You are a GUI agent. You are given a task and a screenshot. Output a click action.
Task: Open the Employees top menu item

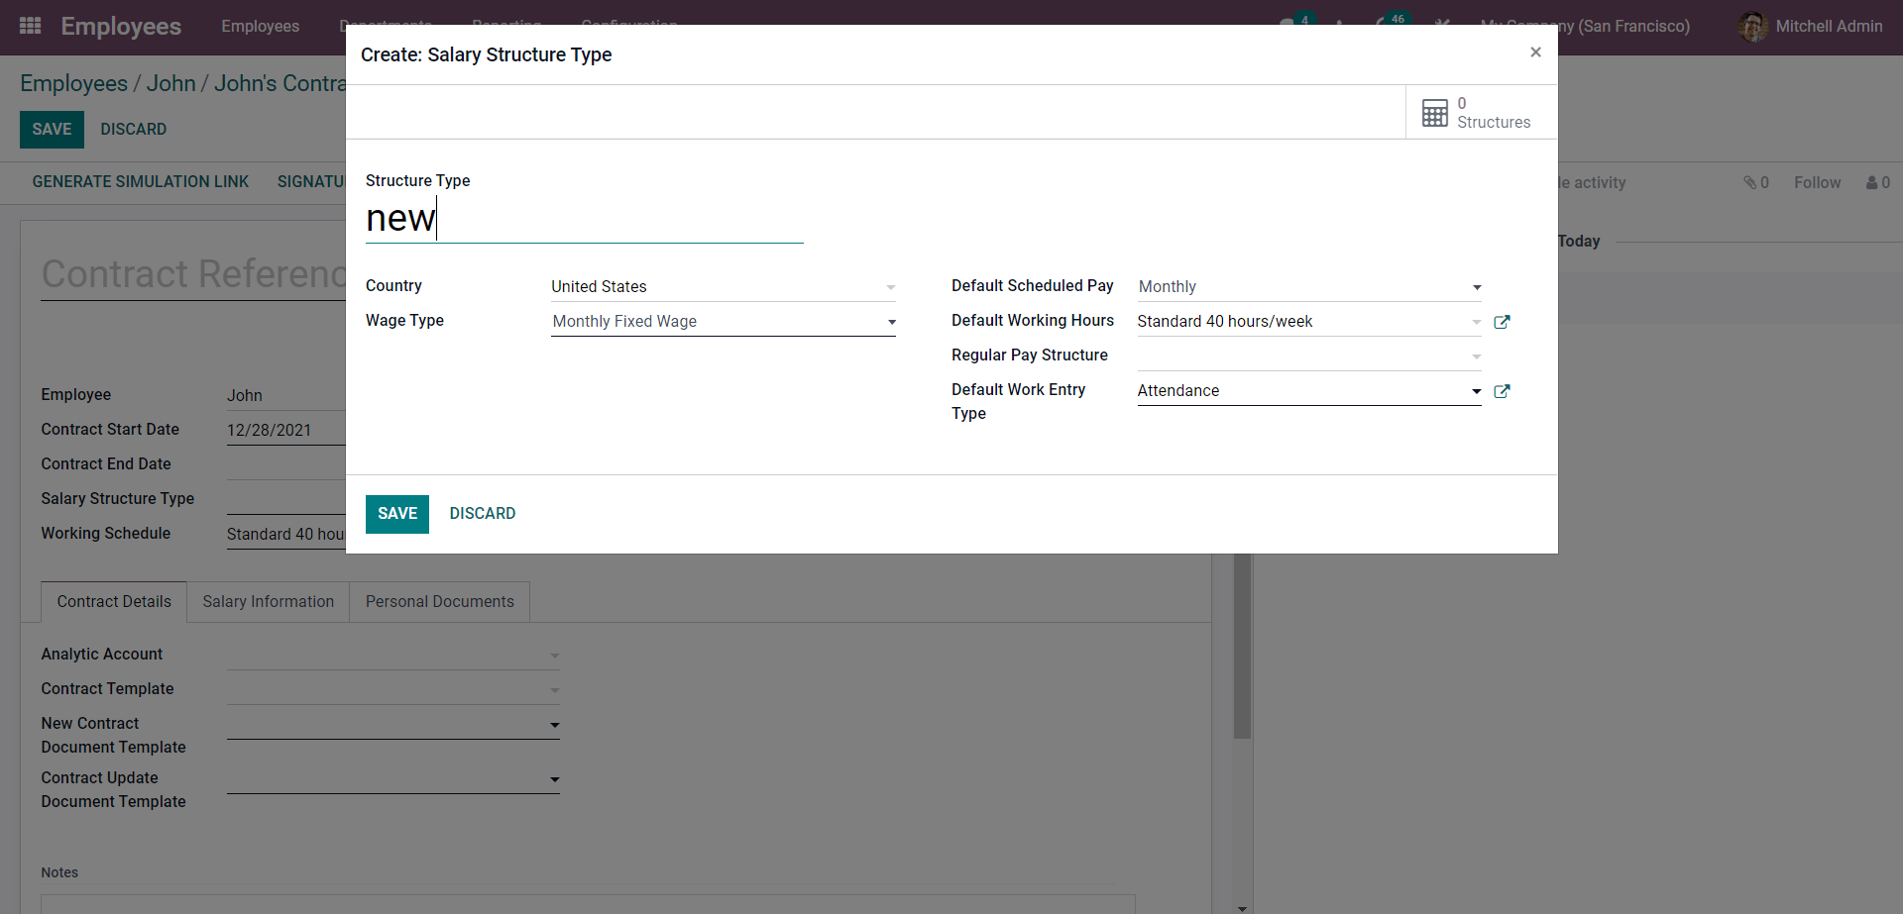tap(260, 27)
